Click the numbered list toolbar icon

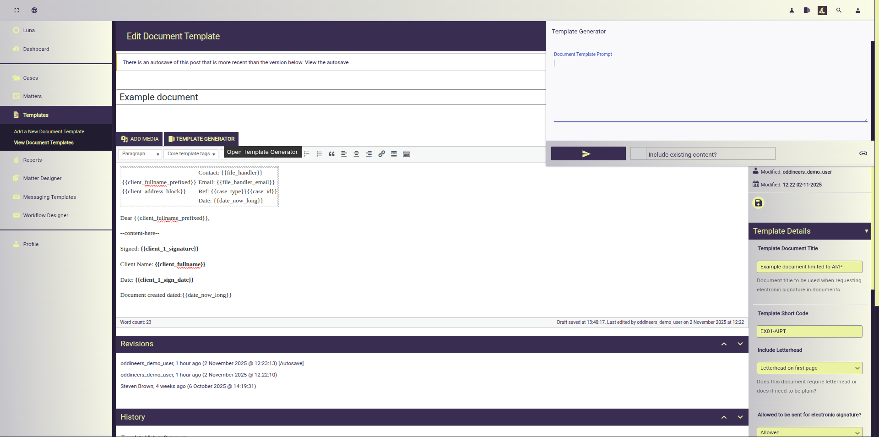pos(319,154)
